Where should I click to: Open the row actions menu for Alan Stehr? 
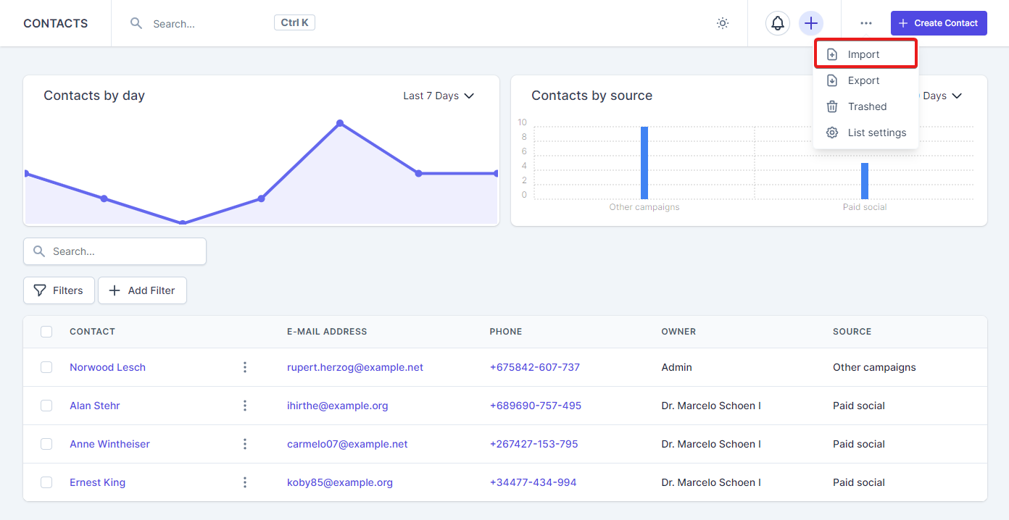[x=245, y=406]
